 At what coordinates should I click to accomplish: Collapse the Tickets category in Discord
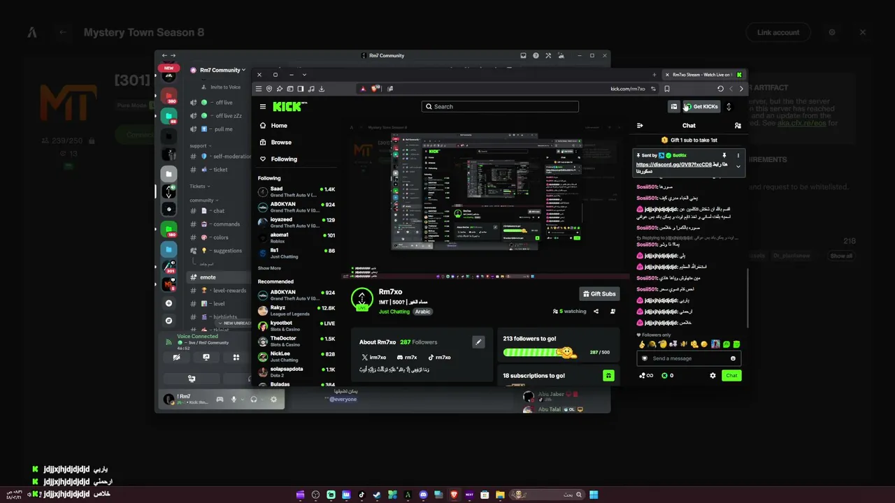(x=199, y=187)
